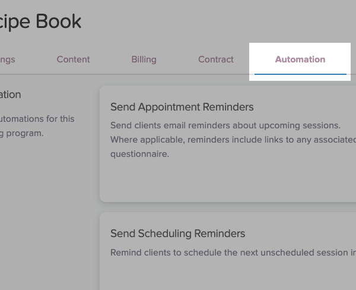Click blank area under Scheduling Reminders description
This screenshot has height=290, width=356.
pos(225,275)
